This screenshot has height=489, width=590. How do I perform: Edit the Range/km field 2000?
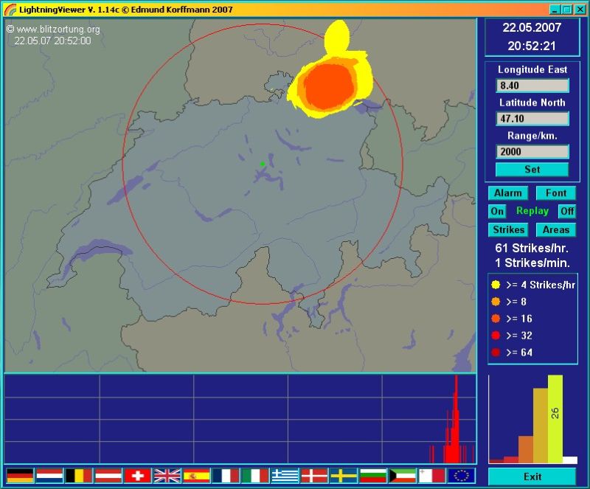(x=532, y=152)
